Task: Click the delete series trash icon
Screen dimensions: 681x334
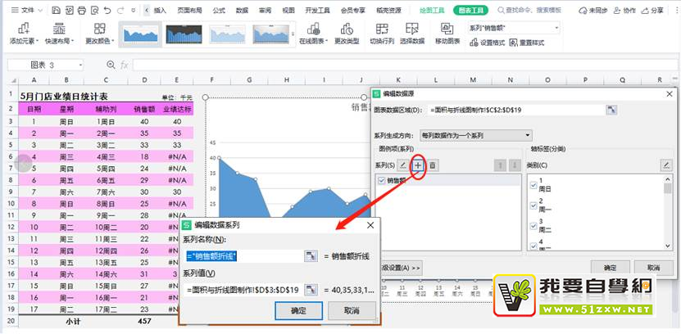Action: [x=433, y=165]
